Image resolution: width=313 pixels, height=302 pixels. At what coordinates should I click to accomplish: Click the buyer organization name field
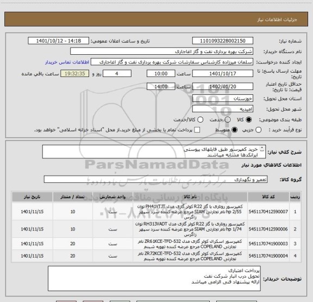(161, 52)
